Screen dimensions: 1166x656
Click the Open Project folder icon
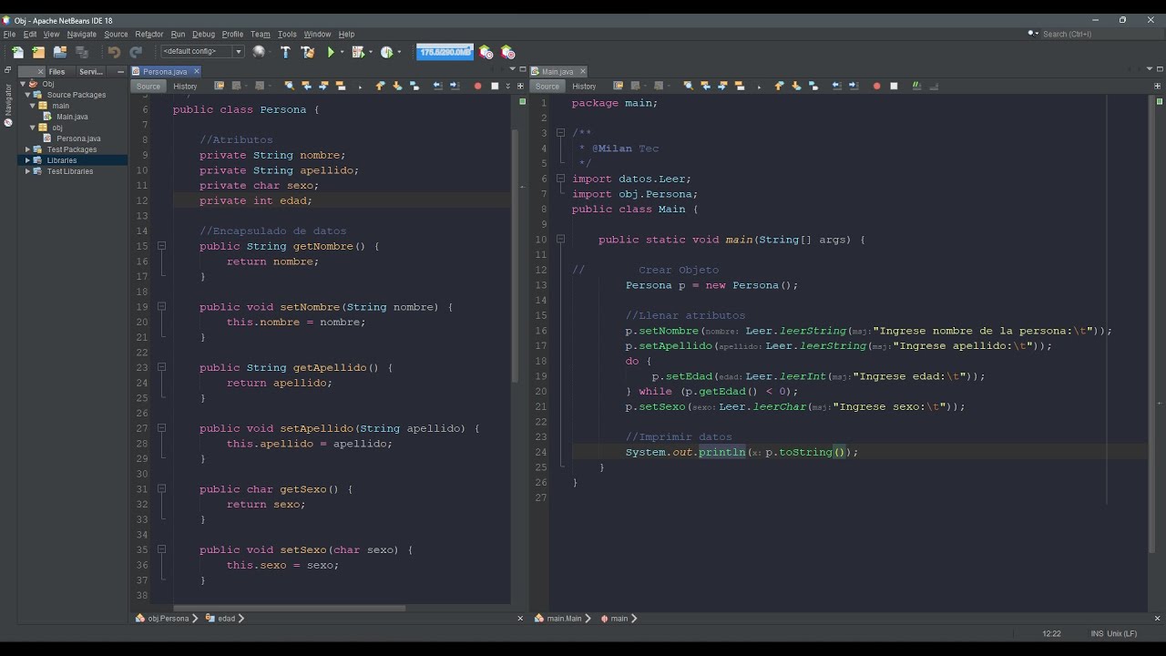(x=60, y=52)
